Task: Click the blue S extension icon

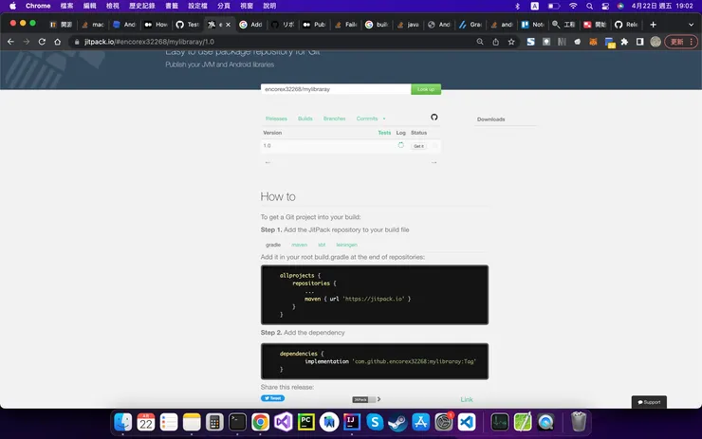Action: point(530,42)
